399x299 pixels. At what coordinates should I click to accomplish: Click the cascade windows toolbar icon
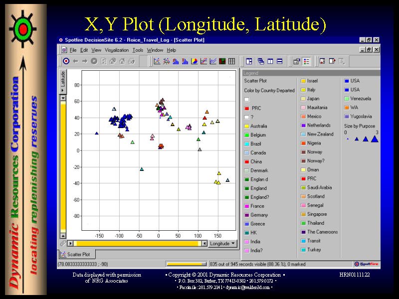(x=261, y=61)
